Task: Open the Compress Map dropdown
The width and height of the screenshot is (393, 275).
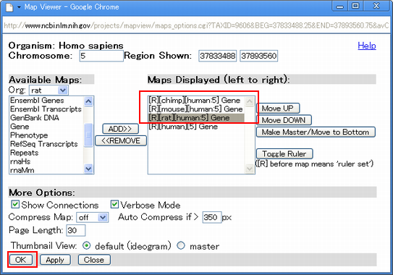Action: tap(93, 217)
